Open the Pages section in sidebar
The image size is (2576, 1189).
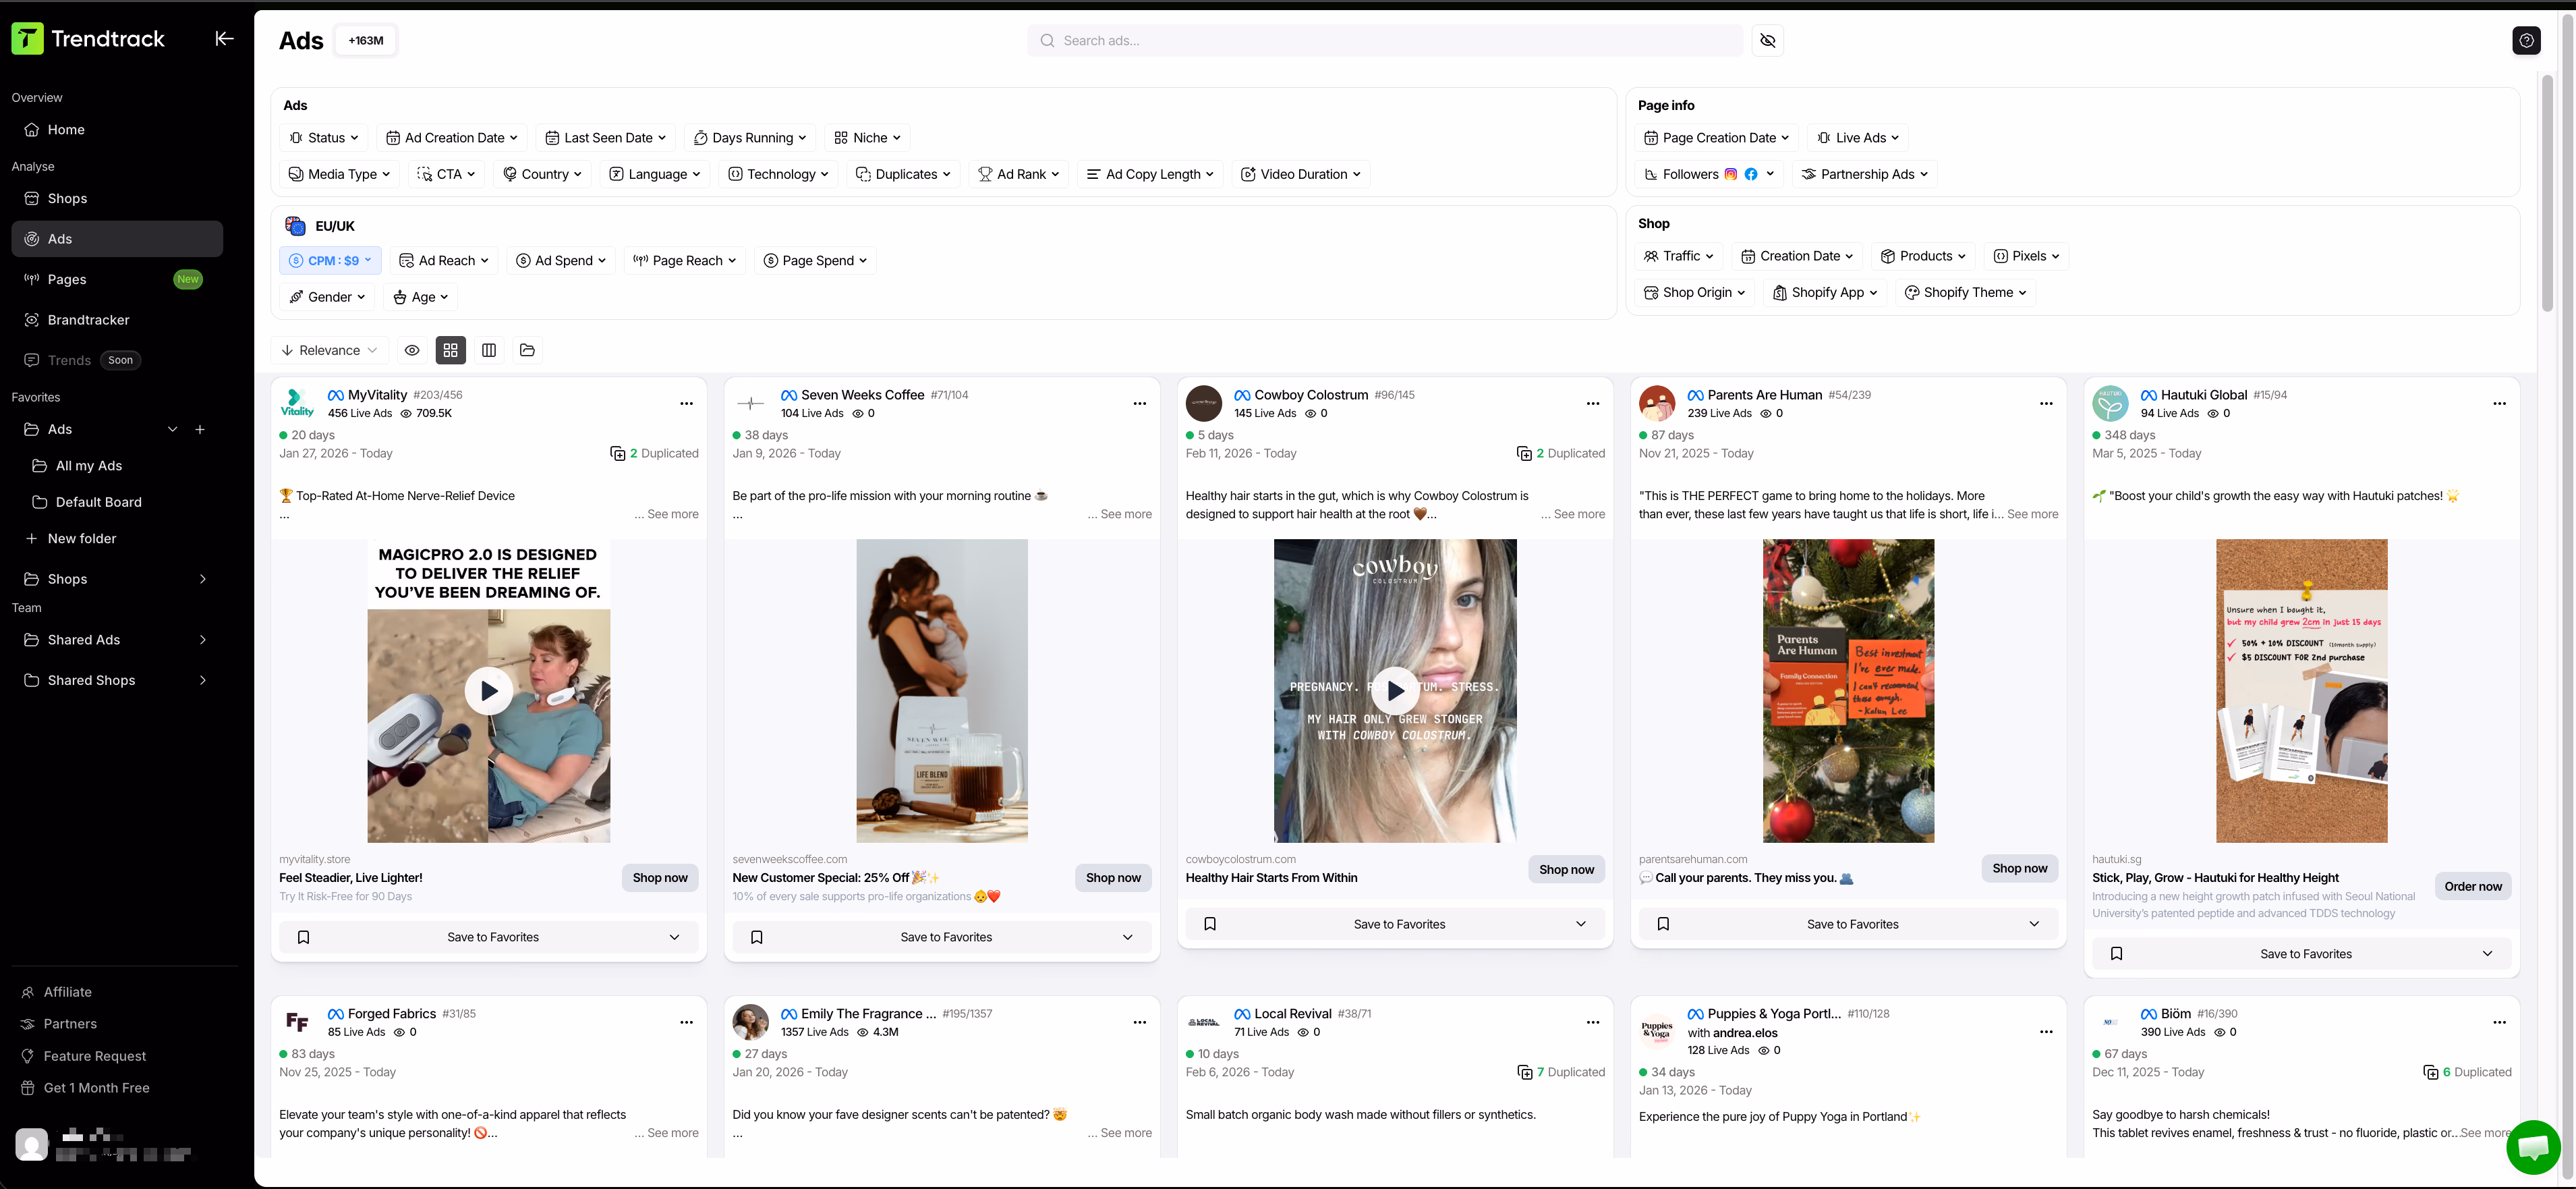pos(68,279)
